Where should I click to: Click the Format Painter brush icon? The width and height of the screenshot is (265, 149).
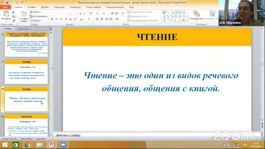coord(13,20)
